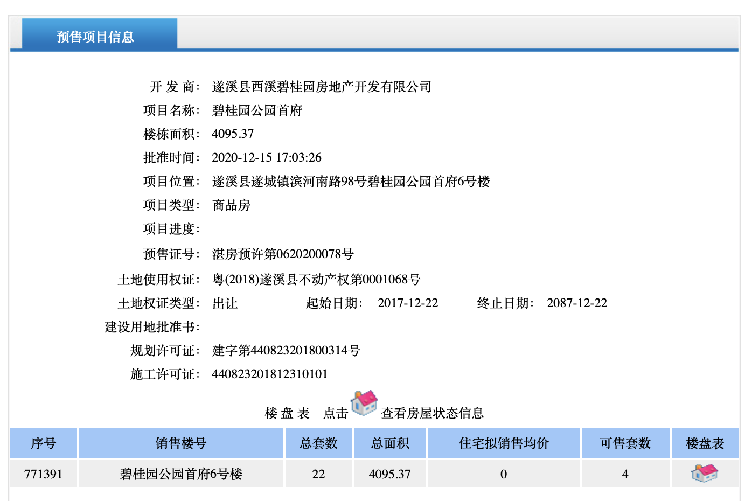This screenshot has width=752, height=501.
Task: Select the 销售楼号 column header
Action: pos(181,443)
